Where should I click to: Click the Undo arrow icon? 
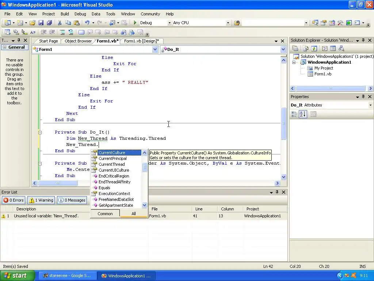(x=87, y=23)
